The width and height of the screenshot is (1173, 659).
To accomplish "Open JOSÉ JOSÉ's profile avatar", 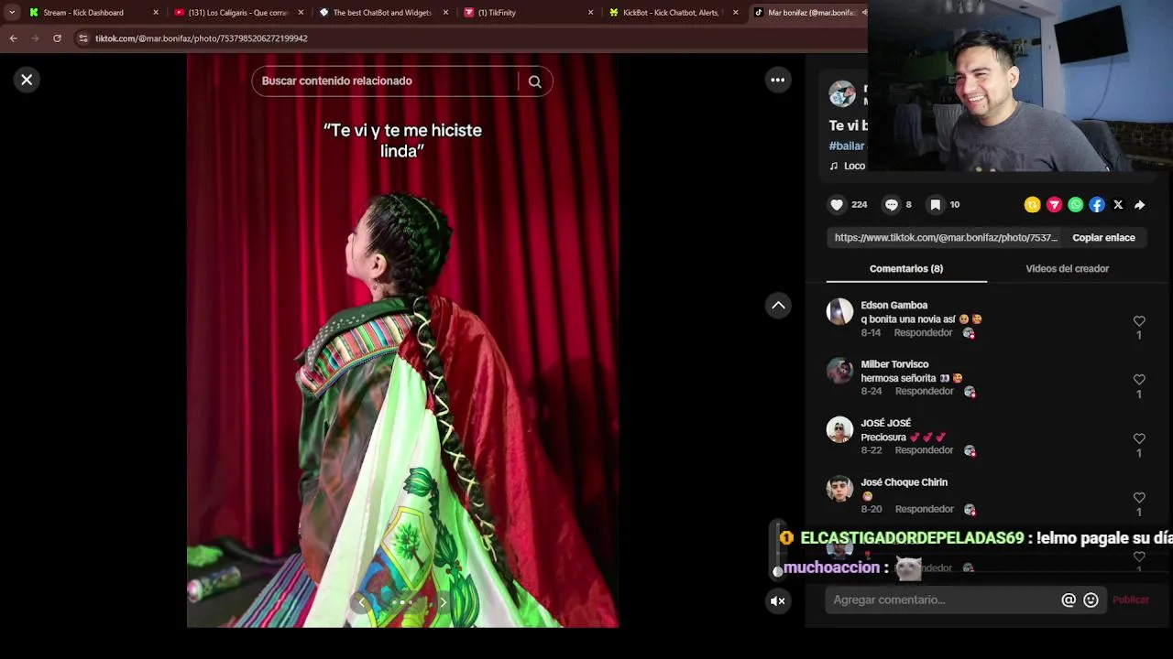I will tap(839, 430).
